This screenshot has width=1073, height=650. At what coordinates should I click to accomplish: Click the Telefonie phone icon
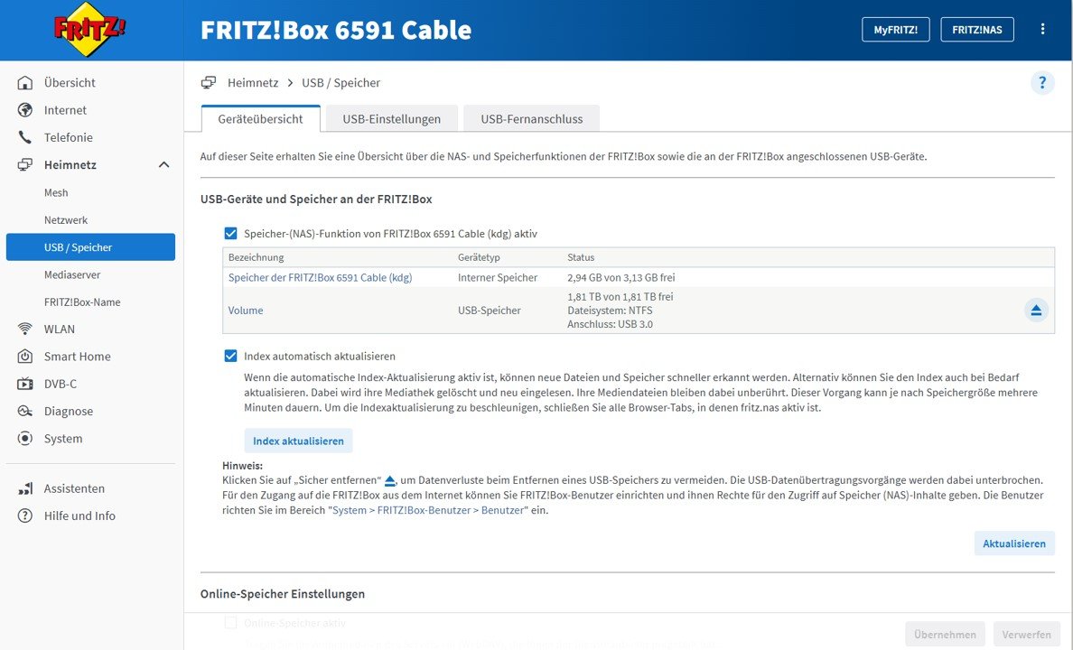pos(24,137)
